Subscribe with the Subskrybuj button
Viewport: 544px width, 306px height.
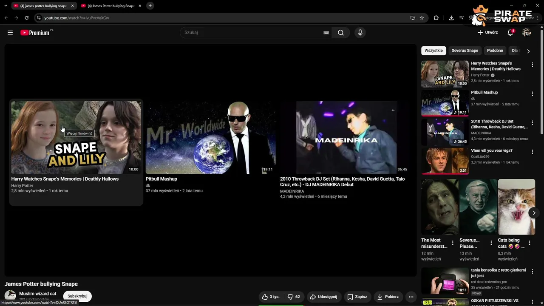[77, 296]
